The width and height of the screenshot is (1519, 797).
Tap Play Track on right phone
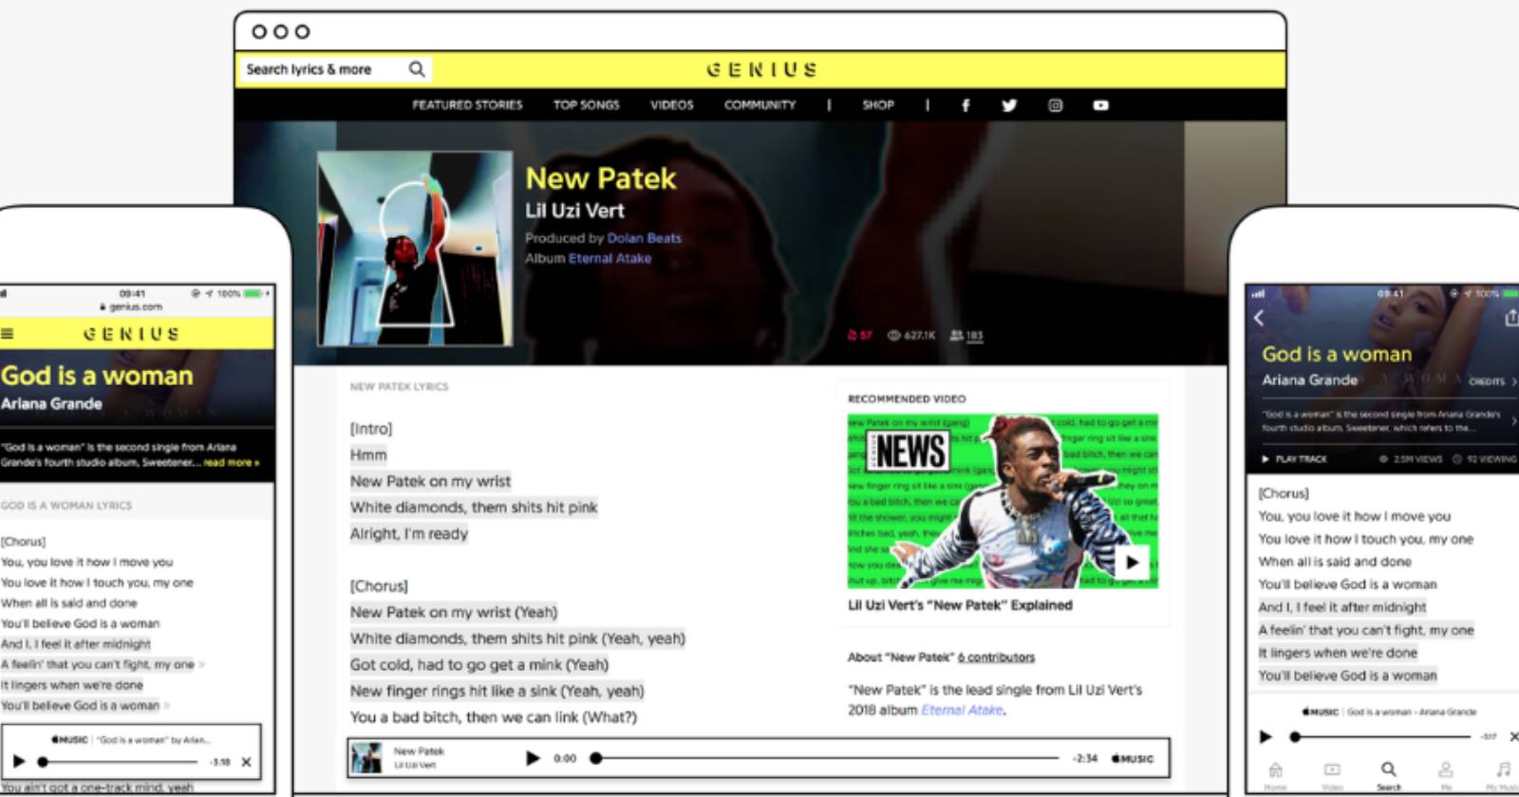pos(1294,459)
